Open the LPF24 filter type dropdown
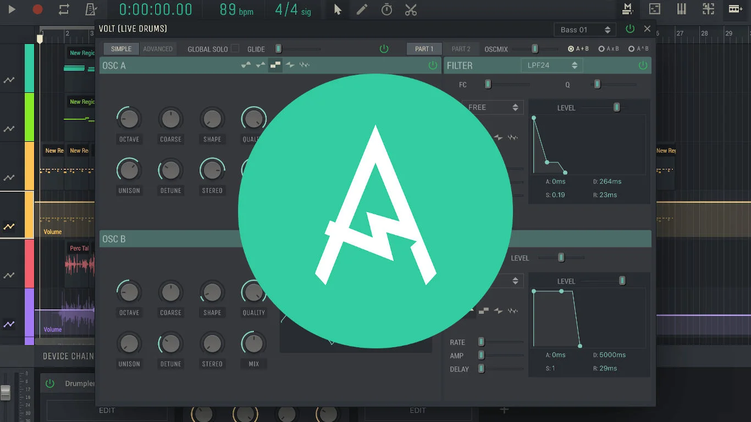The height and width of the screenshot is (422, 751). point(551,65)
